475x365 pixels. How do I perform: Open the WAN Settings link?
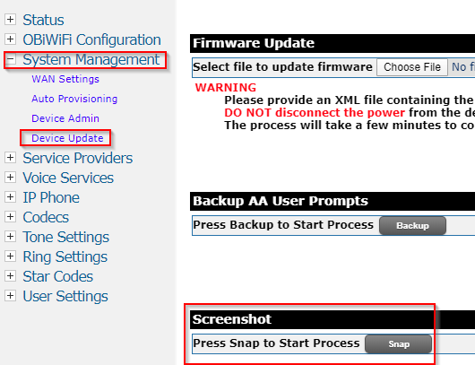pos(65,79)
